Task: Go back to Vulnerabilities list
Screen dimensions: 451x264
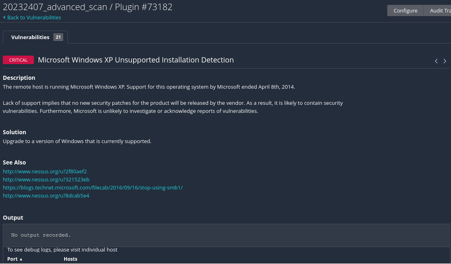Action: [34, 17]
